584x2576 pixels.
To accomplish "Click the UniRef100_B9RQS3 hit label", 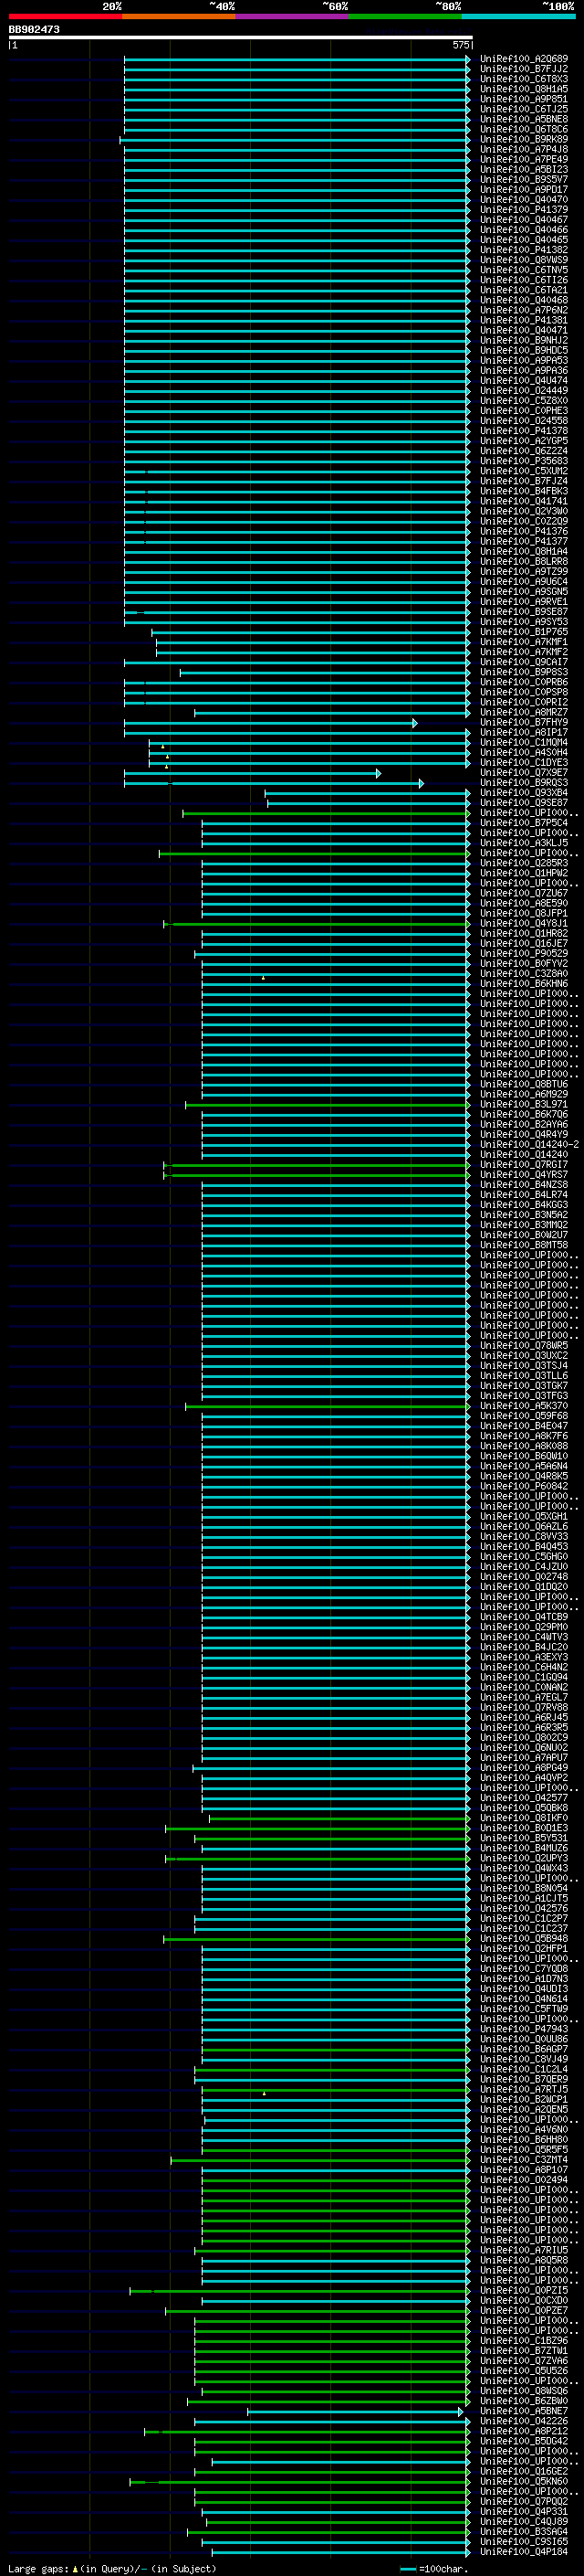I will click(524, 783).
